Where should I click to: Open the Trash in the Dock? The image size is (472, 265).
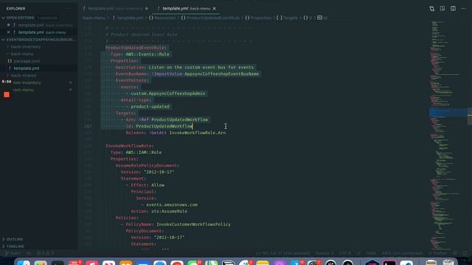(x=448, y=263)
